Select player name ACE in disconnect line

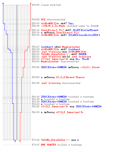(43, 19)
